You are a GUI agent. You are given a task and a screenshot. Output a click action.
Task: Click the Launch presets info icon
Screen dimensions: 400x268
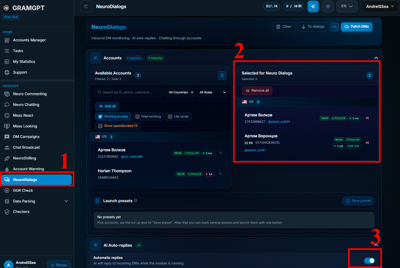[x=136, y=201]
